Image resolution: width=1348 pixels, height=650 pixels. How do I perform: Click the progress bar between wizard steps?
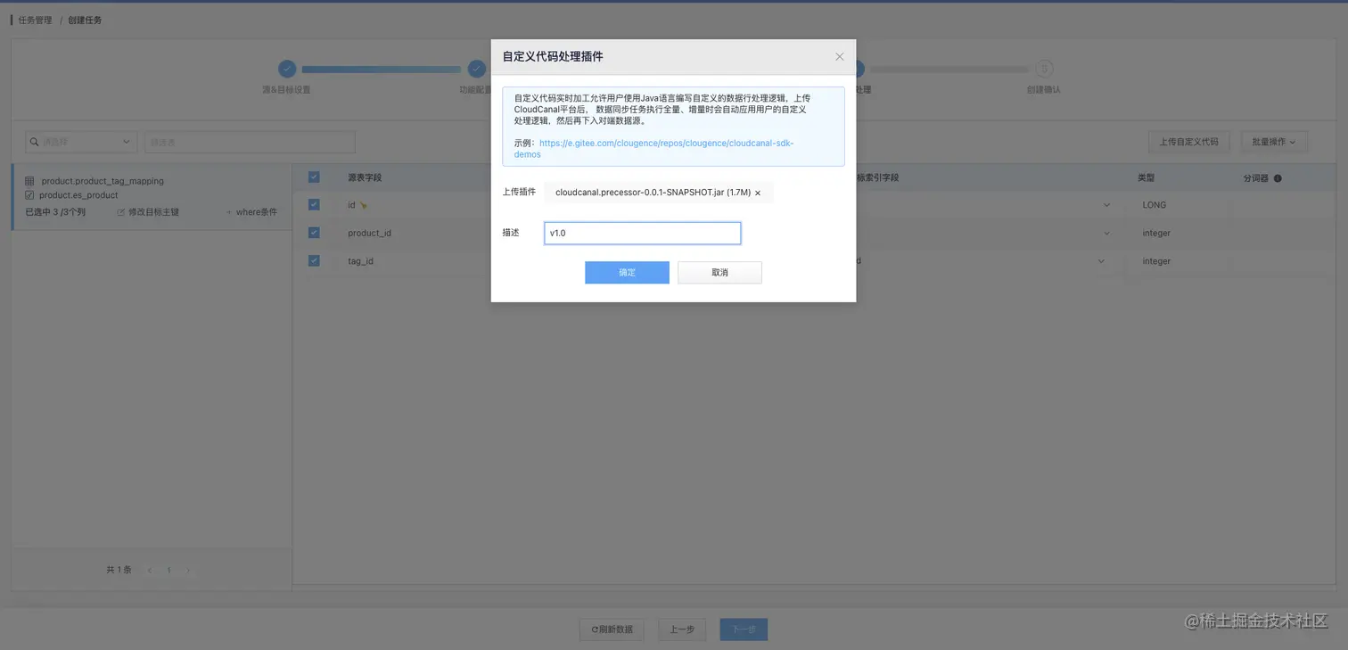pyautogui.click(x=381, y=68)
